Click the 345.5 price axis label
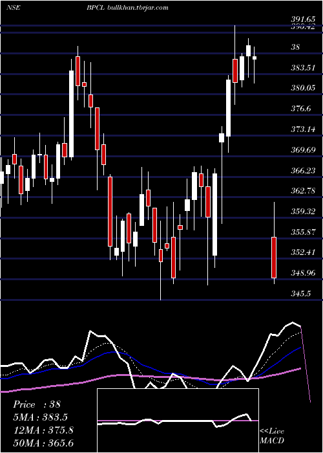This screenshot has height=453, width=323. click(x=300, y=294)
